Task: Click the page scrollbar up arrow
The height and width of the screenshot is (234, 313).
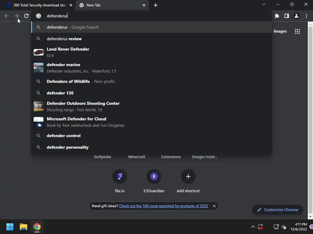Action: pos(310,24)
